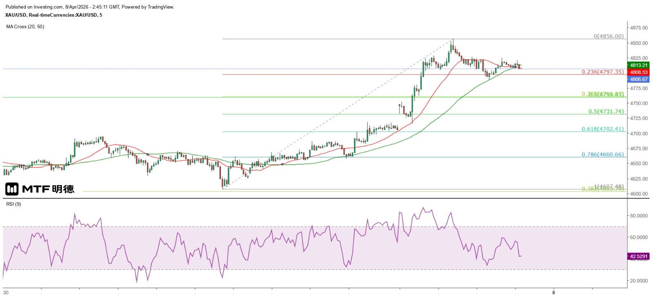Image resolution: width=652 pixels, height=299 pixels.
Task: Click the 80.0000 RSI axis label
Action: point(639,216)
